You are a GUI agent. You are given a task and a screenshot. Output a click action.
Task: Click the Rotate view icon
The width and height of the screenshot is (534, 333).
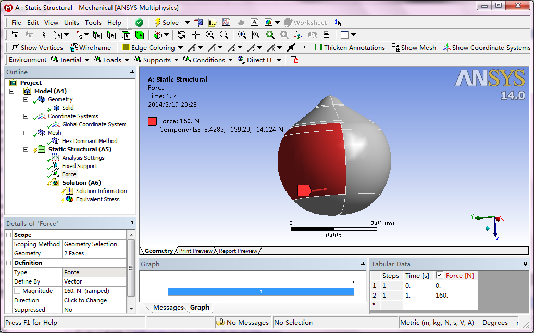point(181,34)
